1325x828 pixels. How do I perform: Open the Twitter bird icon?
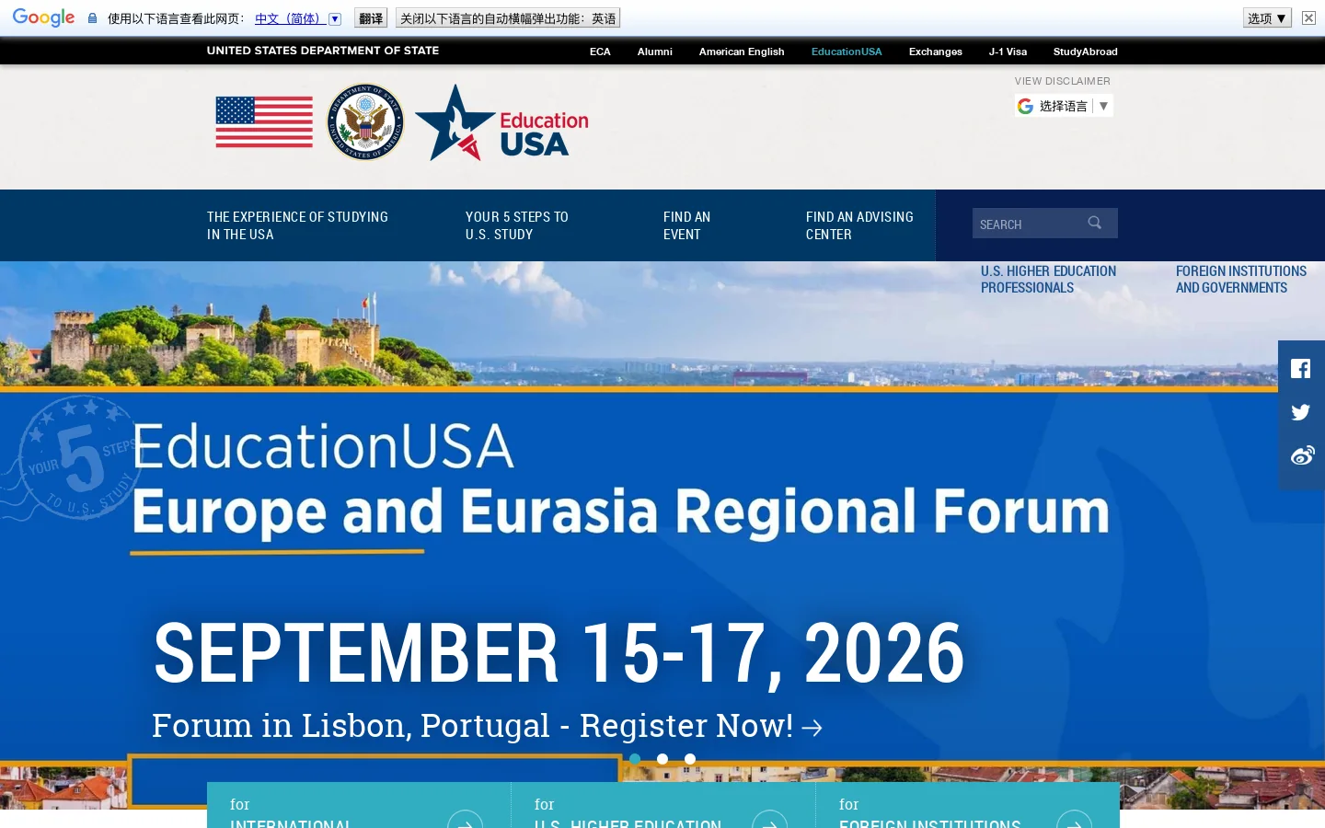coord(1300,412)
